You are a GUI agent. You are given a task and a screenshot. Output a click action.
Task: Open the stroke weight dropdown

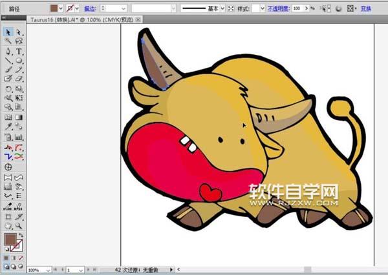pos(124,8)
